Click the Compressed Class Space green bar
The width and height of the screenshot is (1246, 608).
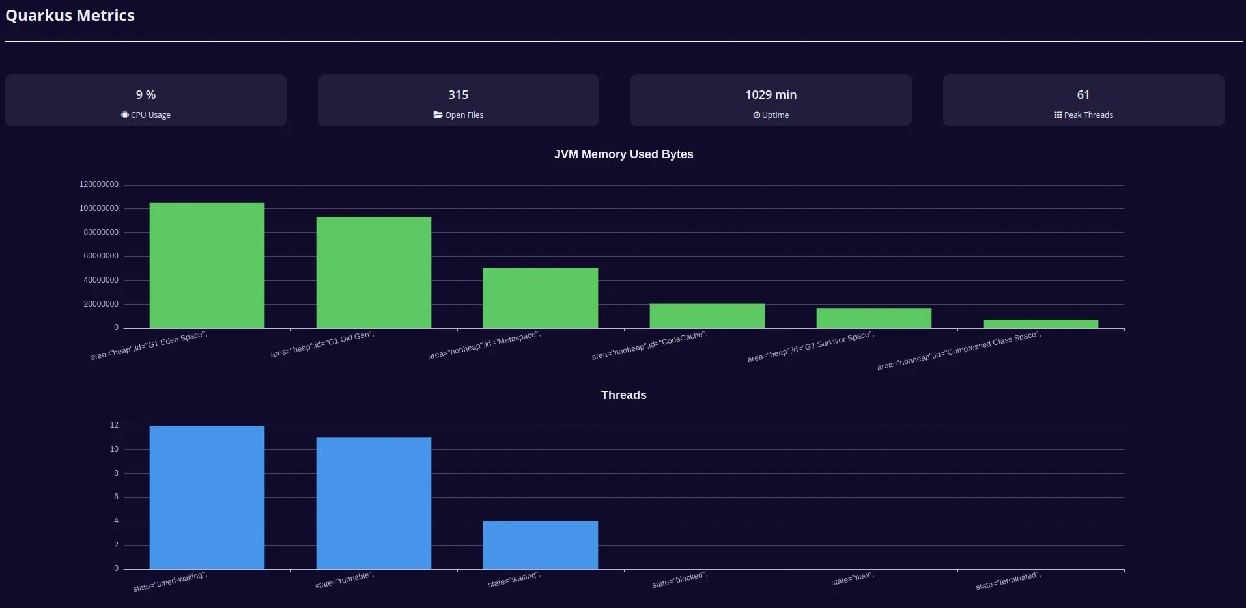[1041, 324]
